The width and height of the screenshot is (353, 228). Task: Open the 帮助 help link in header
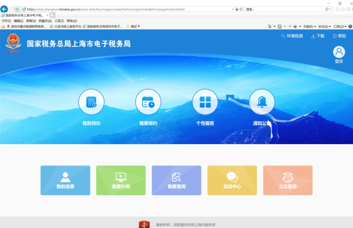click(x=339, y=36)
